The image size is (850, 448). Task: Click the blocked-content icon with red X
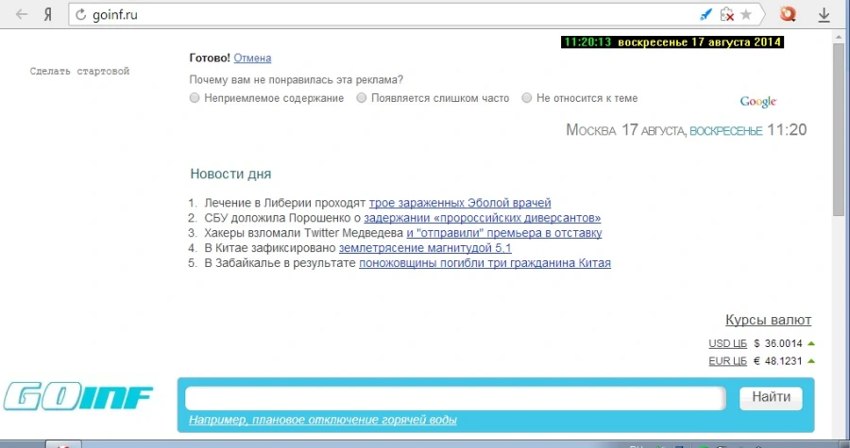727,14
